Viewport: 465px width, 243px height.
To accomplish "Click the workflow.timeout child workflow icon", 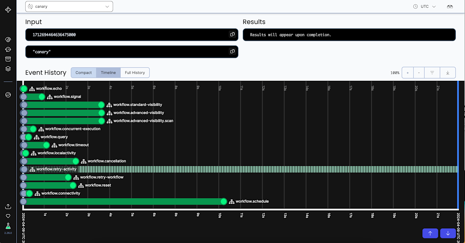I will pyautogui.click(x=54, y=145).
